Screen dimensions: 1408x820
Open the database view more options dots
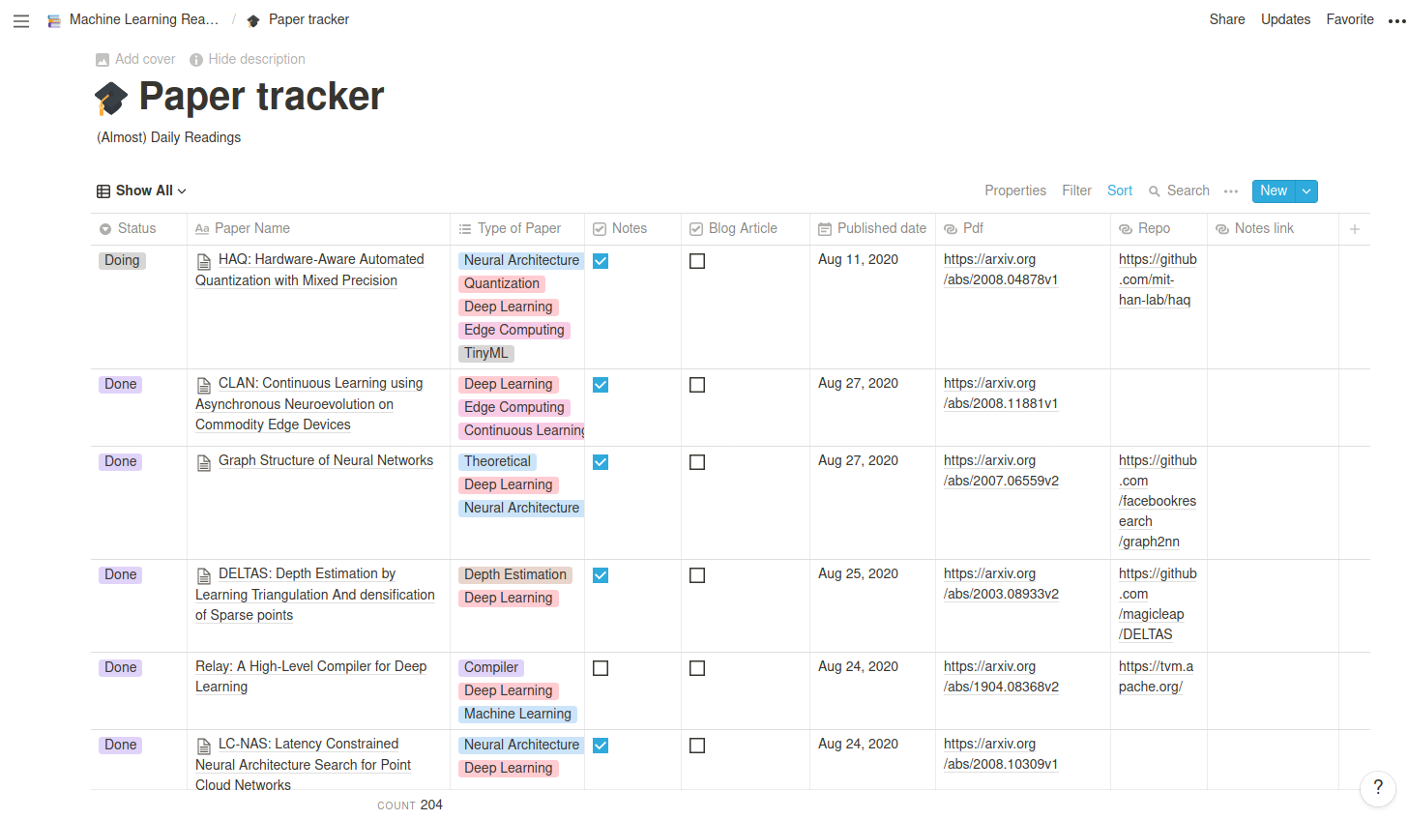click(x=1231, y=191)
